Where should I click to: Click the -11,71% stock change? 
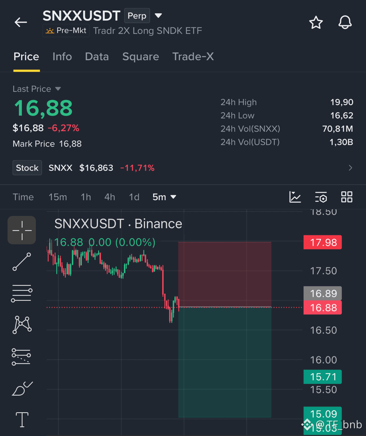pyautogui.click(x=137, y=168)
